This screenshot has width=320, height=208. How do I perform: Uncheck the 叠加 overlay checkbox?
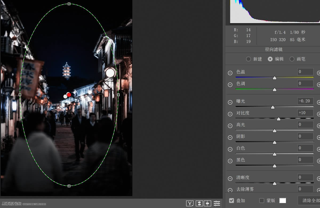(x=232, y=200)
